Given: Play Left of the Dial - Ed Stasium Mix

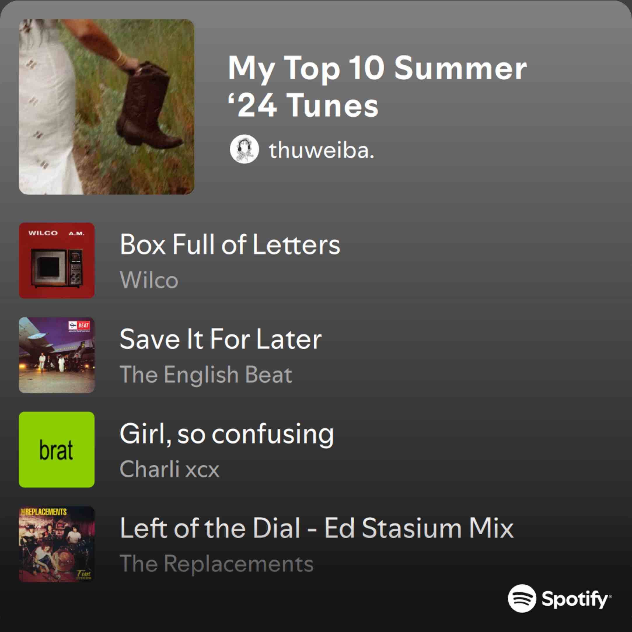Looking at the screenshot, I should (317, 528).
